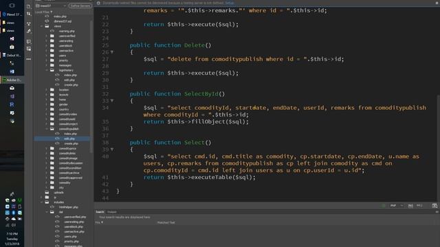The image size is (440, 247).
Task: Open the file management icon in left toolbar
Action: 29,6
